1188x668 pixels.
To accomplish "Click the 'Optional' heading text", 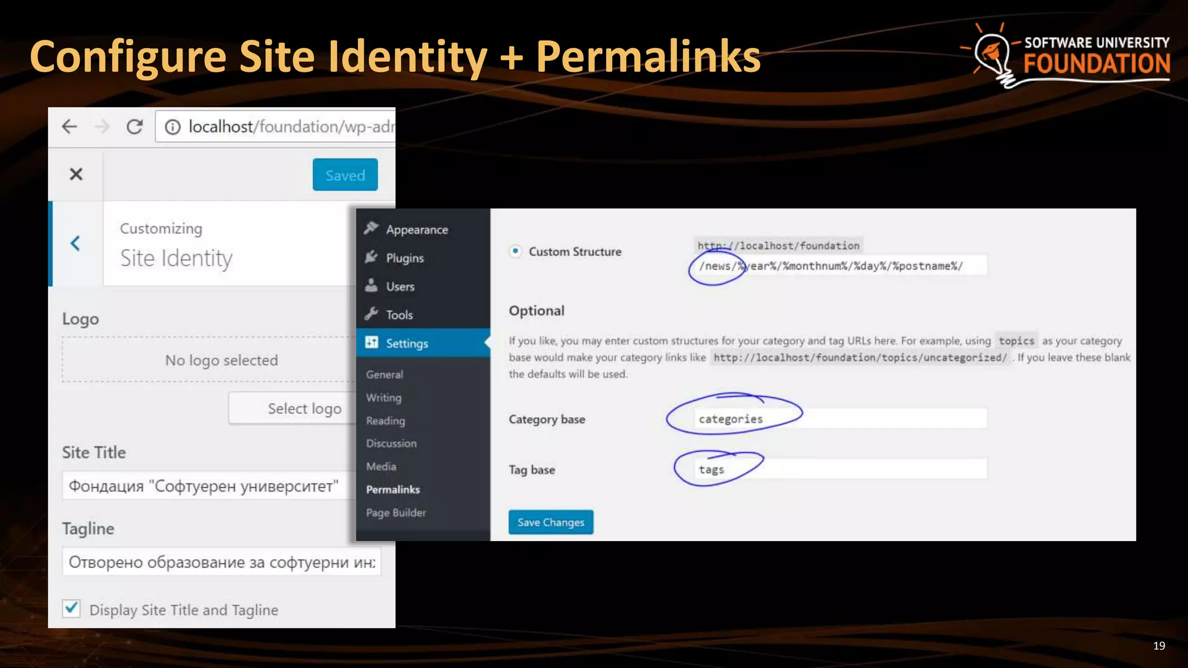I will point(537,311).
